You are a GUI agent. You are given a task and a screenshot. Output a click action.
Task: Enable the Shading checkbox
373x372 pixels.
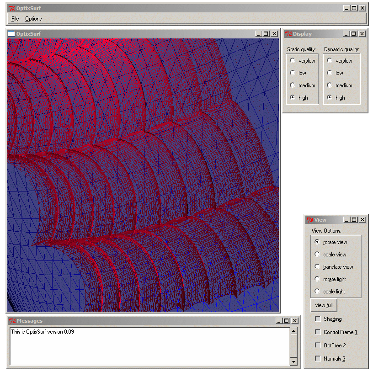click(318, 319)
